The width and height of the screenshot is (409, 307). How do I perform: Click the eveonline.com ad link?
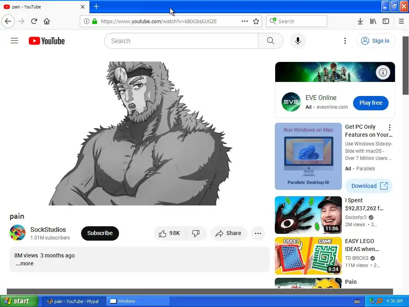coord(332,107)
